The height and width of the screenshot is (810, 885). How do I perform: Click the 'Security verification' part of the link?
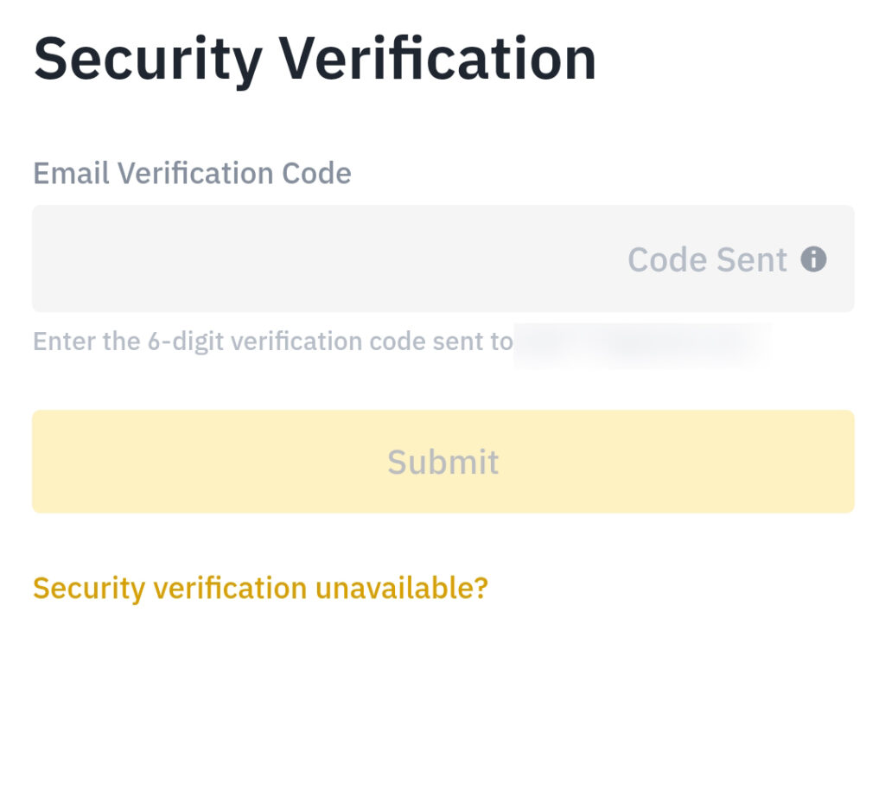click(170, 589)
